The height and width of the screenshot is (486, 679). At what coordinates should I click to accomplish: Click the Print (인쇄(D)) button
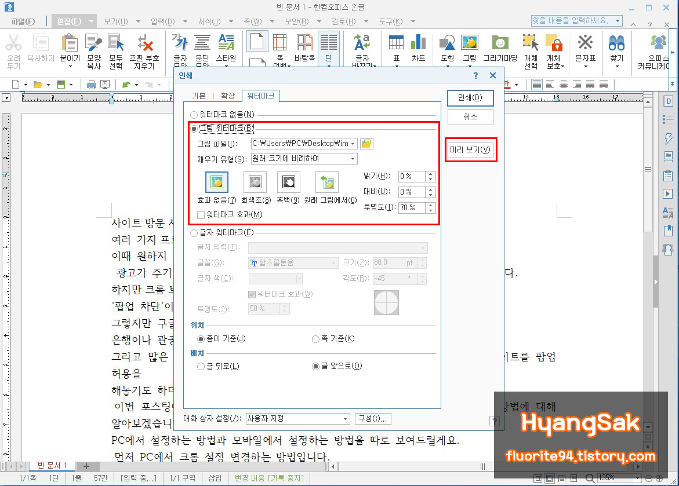coord(470,98)
